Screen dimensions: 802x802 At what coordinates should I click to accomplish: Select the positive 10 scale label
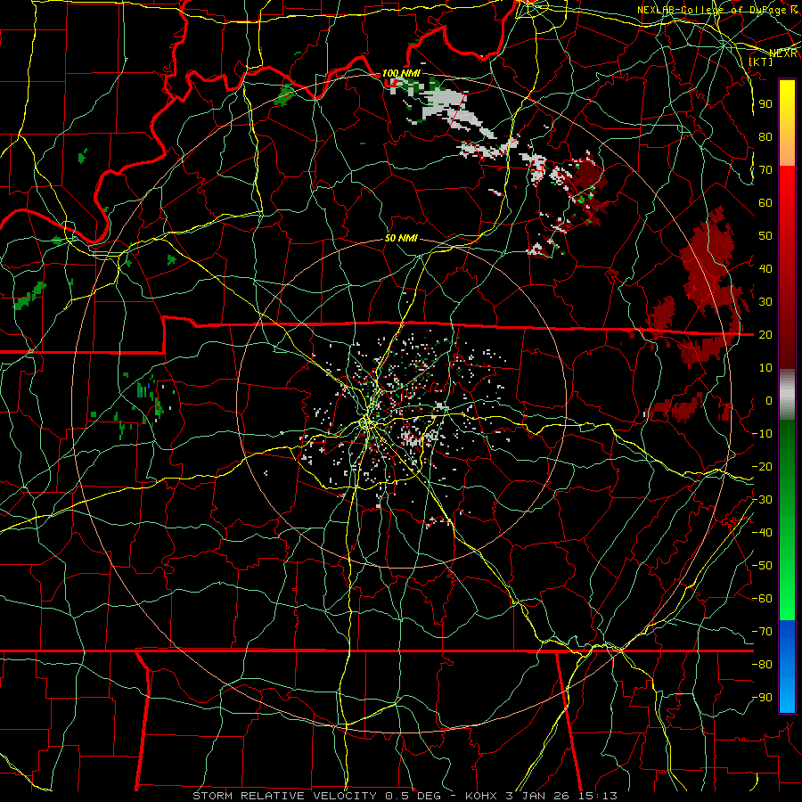pyautogui.click(x=765, y=368)
